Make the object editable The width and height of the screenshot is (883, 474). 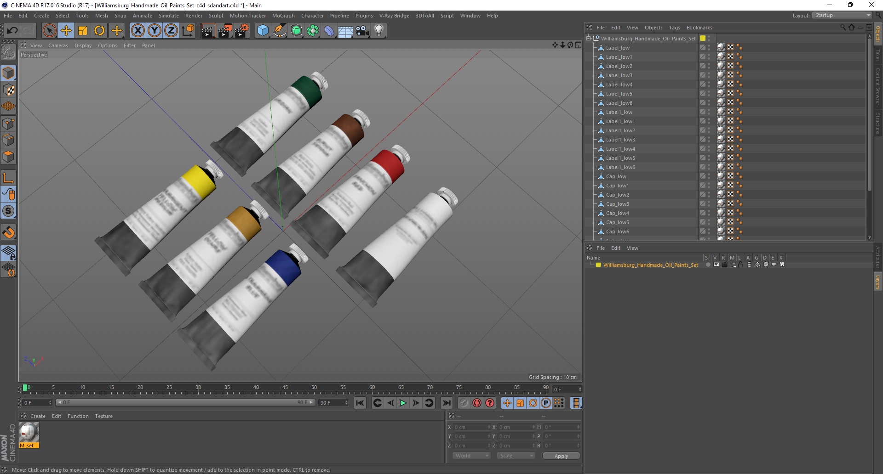8,52
